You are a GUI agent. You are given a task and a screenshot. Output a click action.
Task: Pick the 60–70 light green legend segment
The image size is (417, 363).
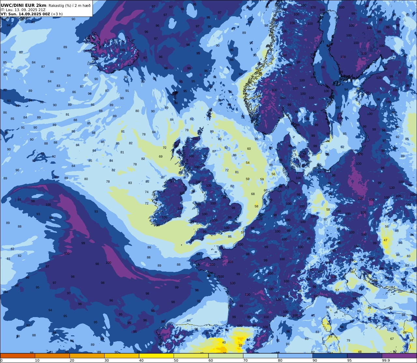tap(226, 356)
